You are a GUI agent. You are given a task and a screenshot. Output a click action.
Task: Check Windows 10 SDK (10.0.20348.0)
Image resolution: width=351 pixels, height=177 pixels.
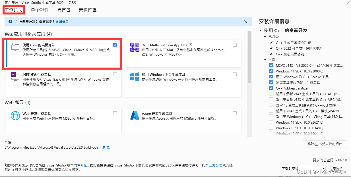point(271,128)
